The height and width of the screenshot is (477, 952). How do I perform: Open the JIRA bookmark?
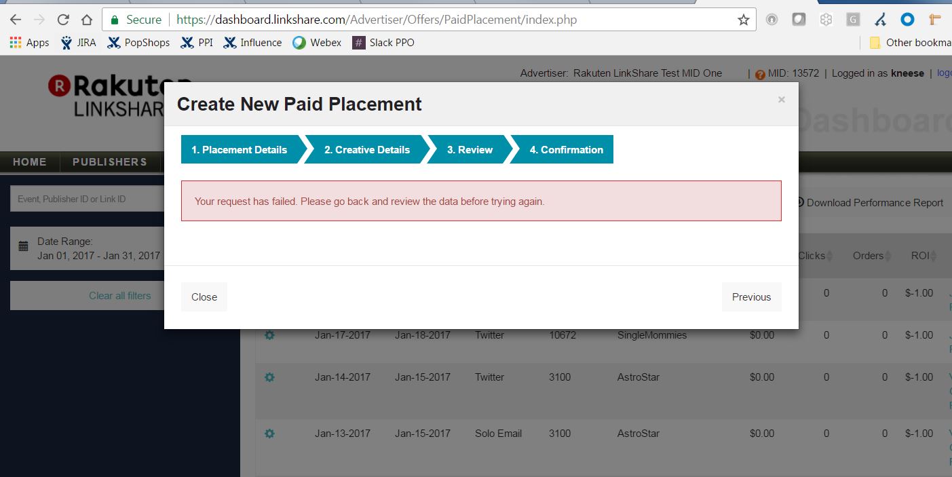(78, 43)
